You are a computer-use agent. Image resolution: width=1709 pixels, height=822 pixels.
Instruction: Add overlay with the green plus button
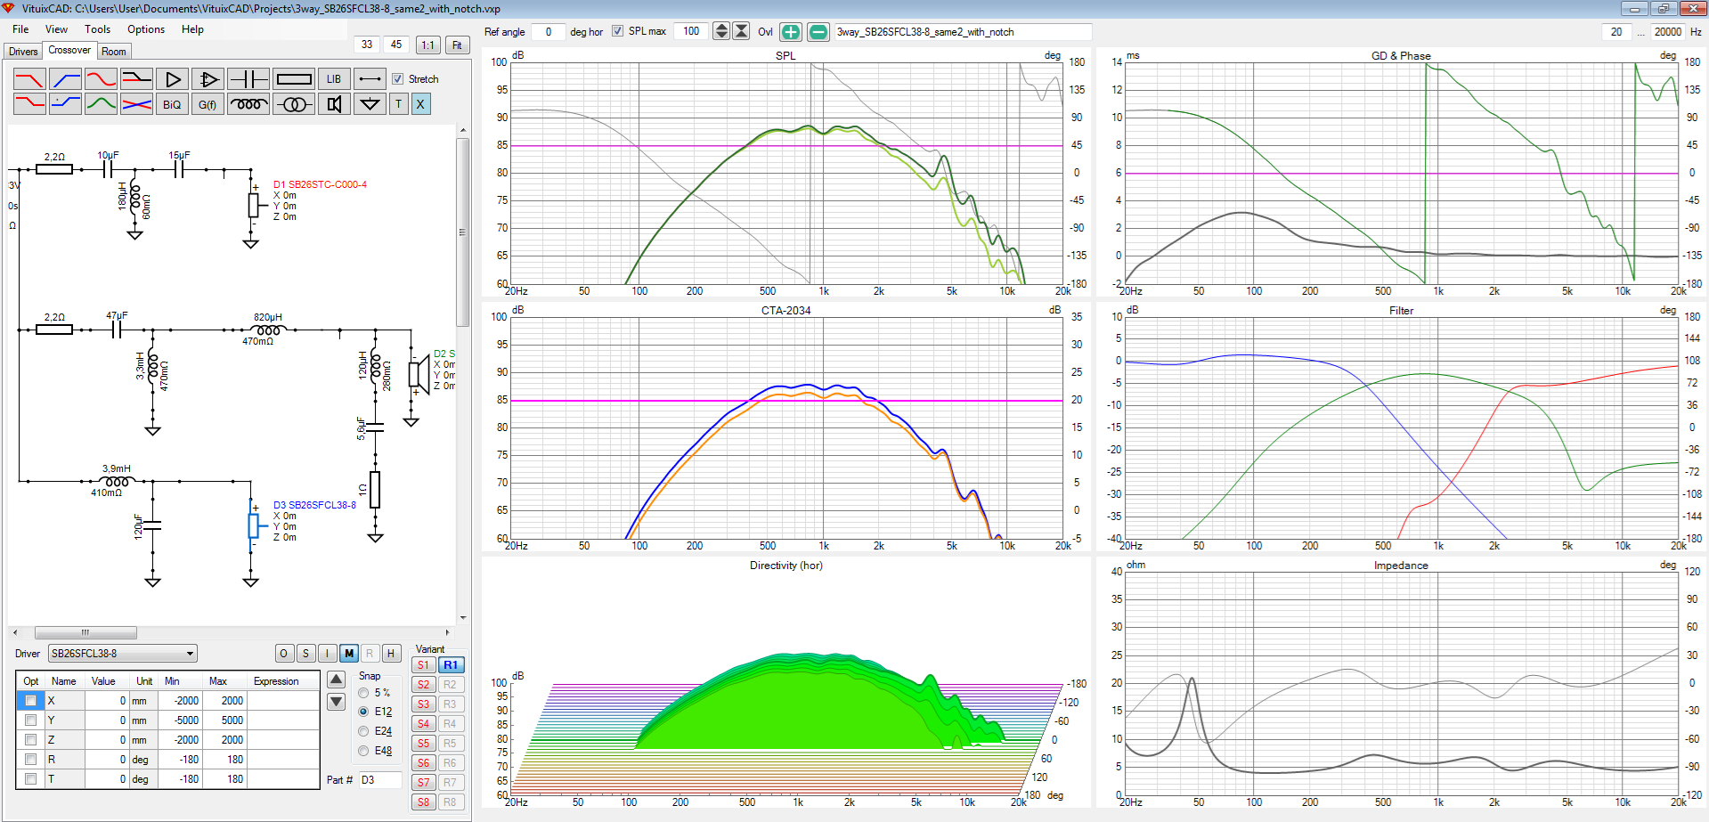click(791, 32)
